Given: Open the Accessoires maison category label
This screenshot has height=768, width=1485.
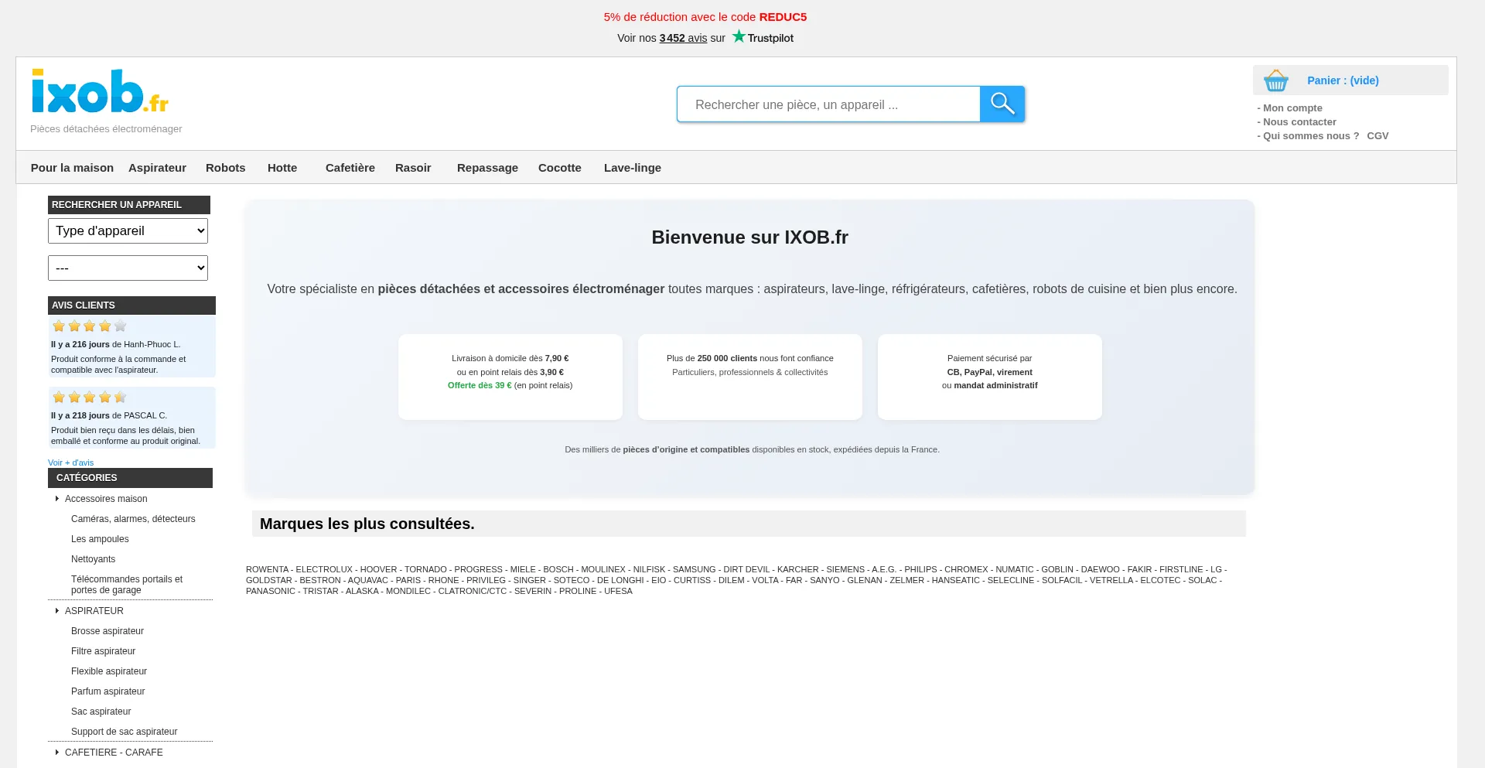Looking at the screenshot, I should (106, 499).
